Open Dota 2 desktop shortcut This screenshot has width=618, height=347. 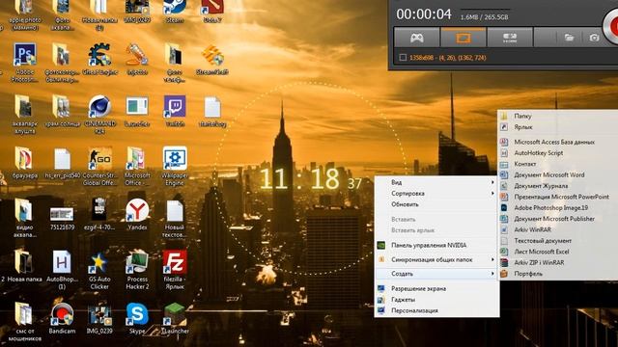click(x=212, y=12)
